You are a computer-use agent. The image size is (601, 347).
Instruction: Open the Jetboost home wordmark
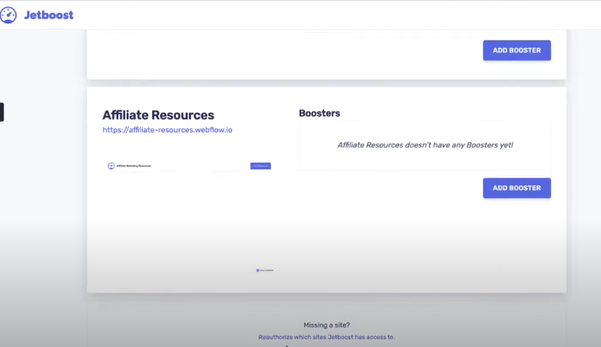pos(48,15)
